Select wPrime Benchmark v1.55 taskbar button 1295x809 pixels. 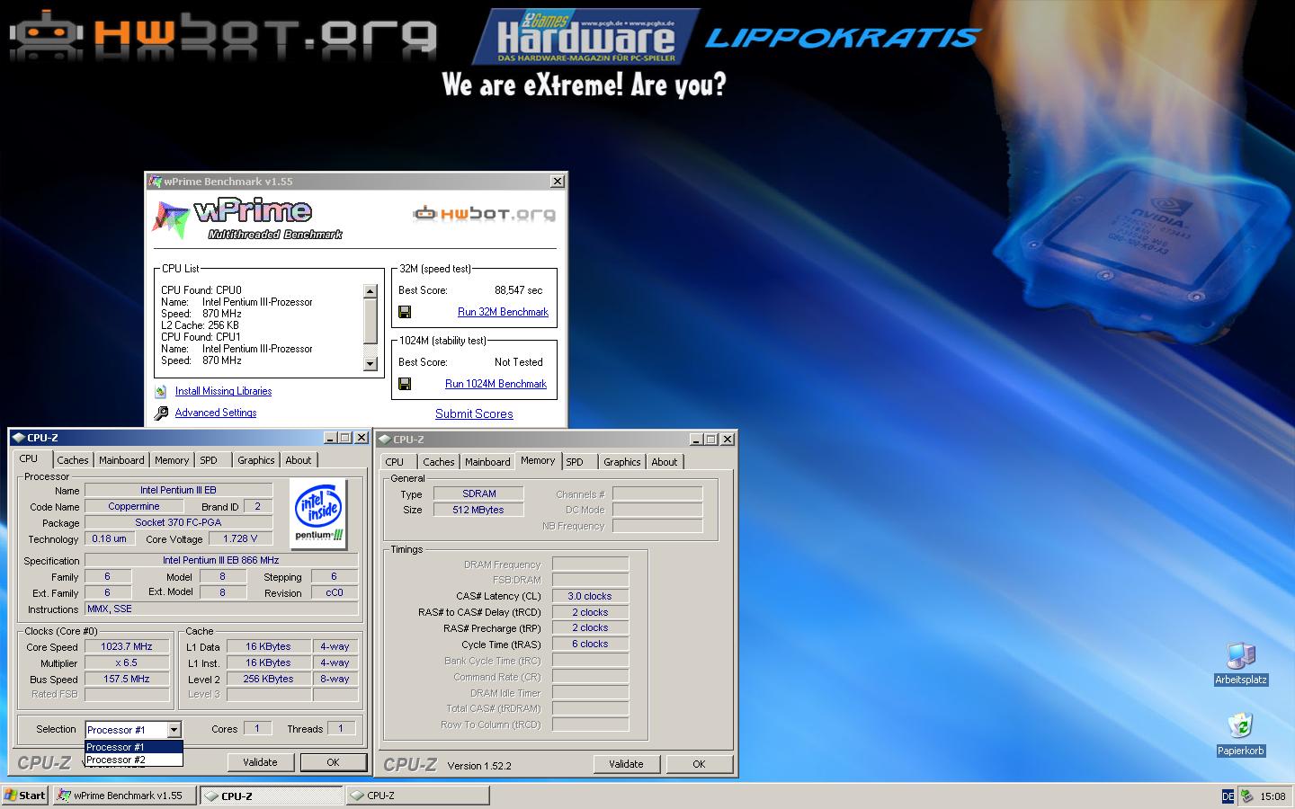(x=124, y=796)
